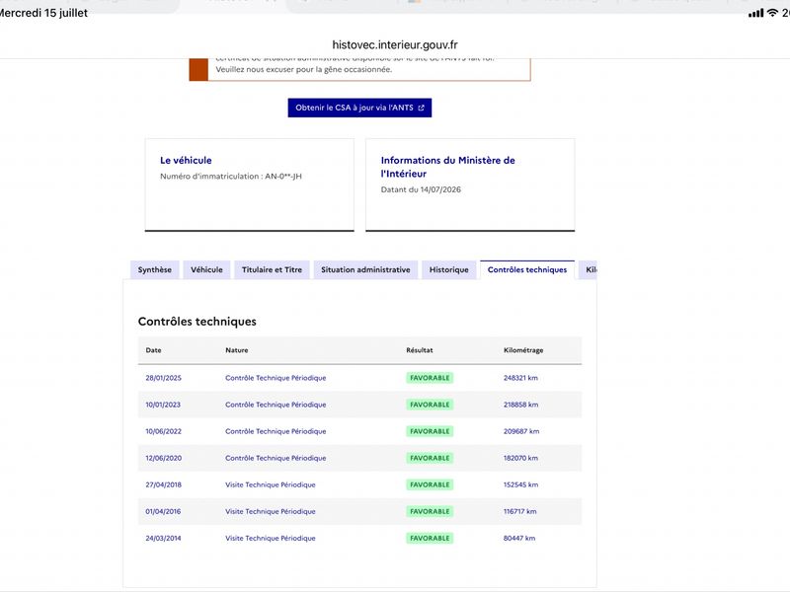Click the registration number AN-0**-JH
The width and height of the screenshot is (790, 592).
[x=283, y=177]
